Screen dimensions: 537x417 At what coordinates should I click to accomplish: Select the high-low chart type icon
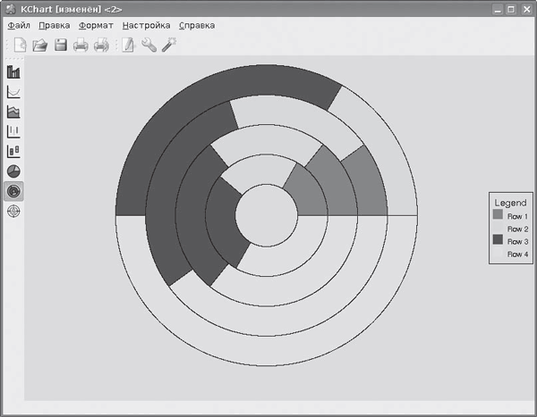14,131
